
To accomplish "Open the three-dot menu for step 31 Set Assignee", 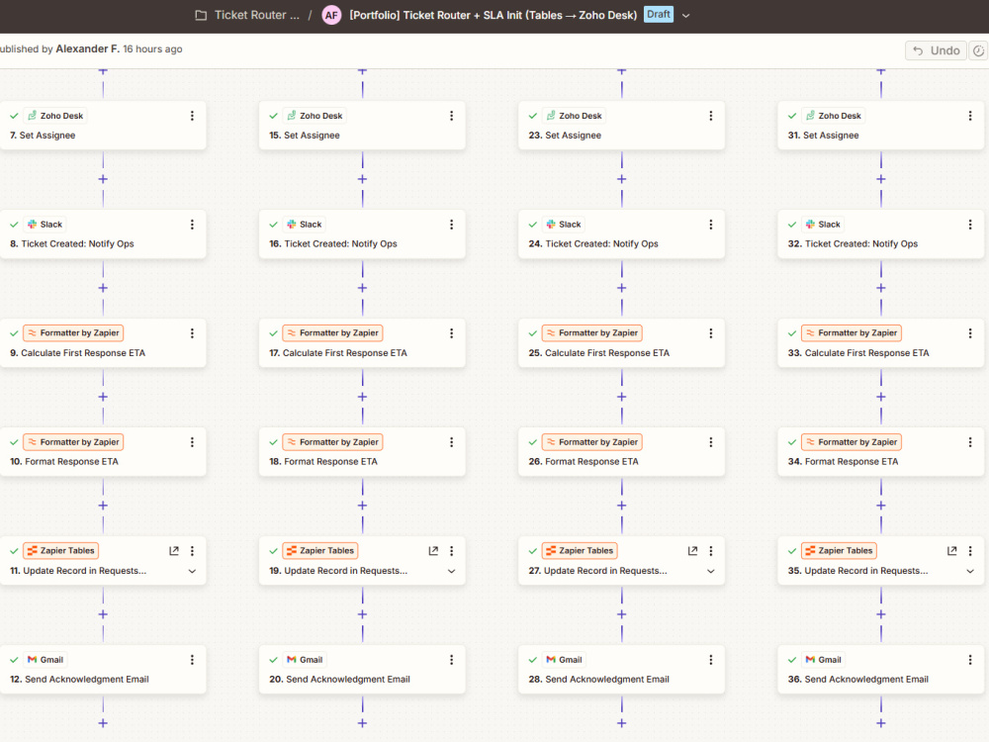I will [x=970, y=116].
